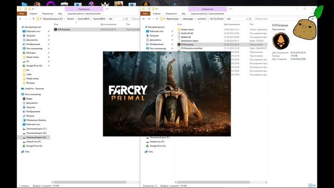Go back in the left Explorer window

20,19
